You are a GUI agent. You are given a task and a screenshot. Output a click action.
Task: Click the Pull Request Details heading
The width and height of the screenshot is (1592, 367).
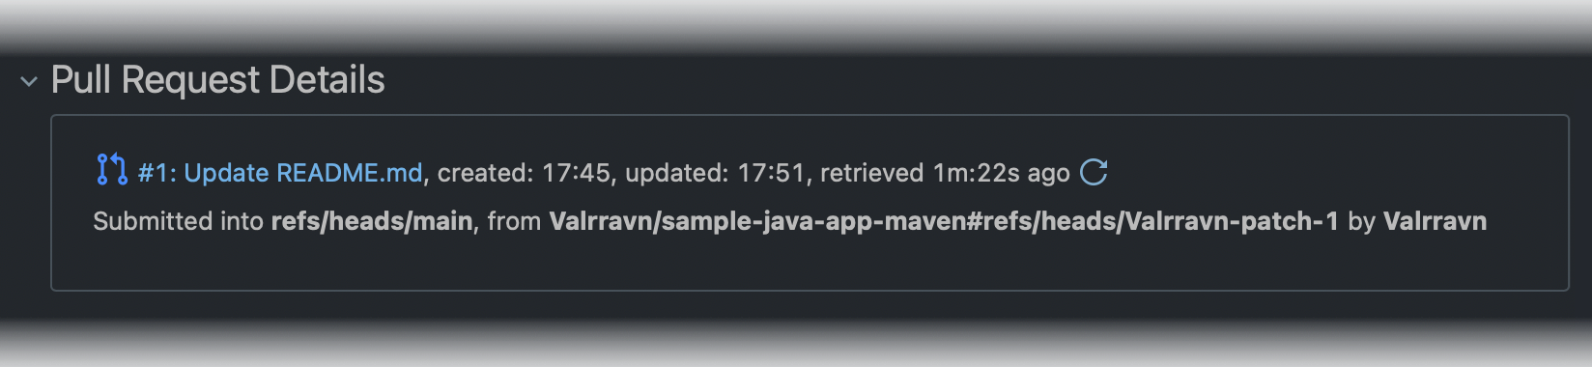(217, 80)
